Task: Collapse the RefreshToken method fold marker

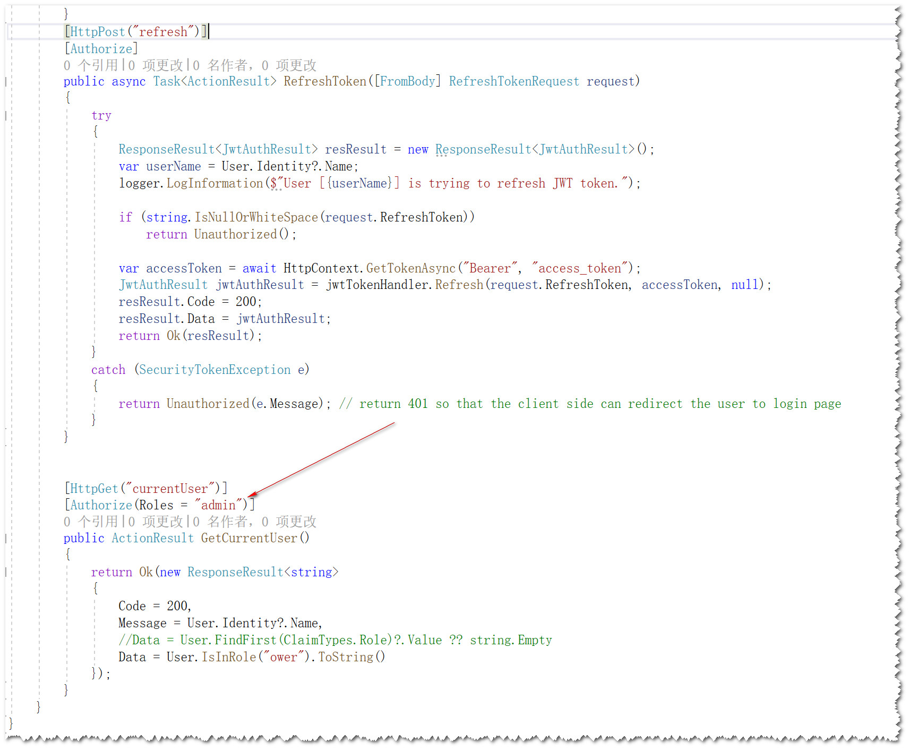Action: click(6, 82)
